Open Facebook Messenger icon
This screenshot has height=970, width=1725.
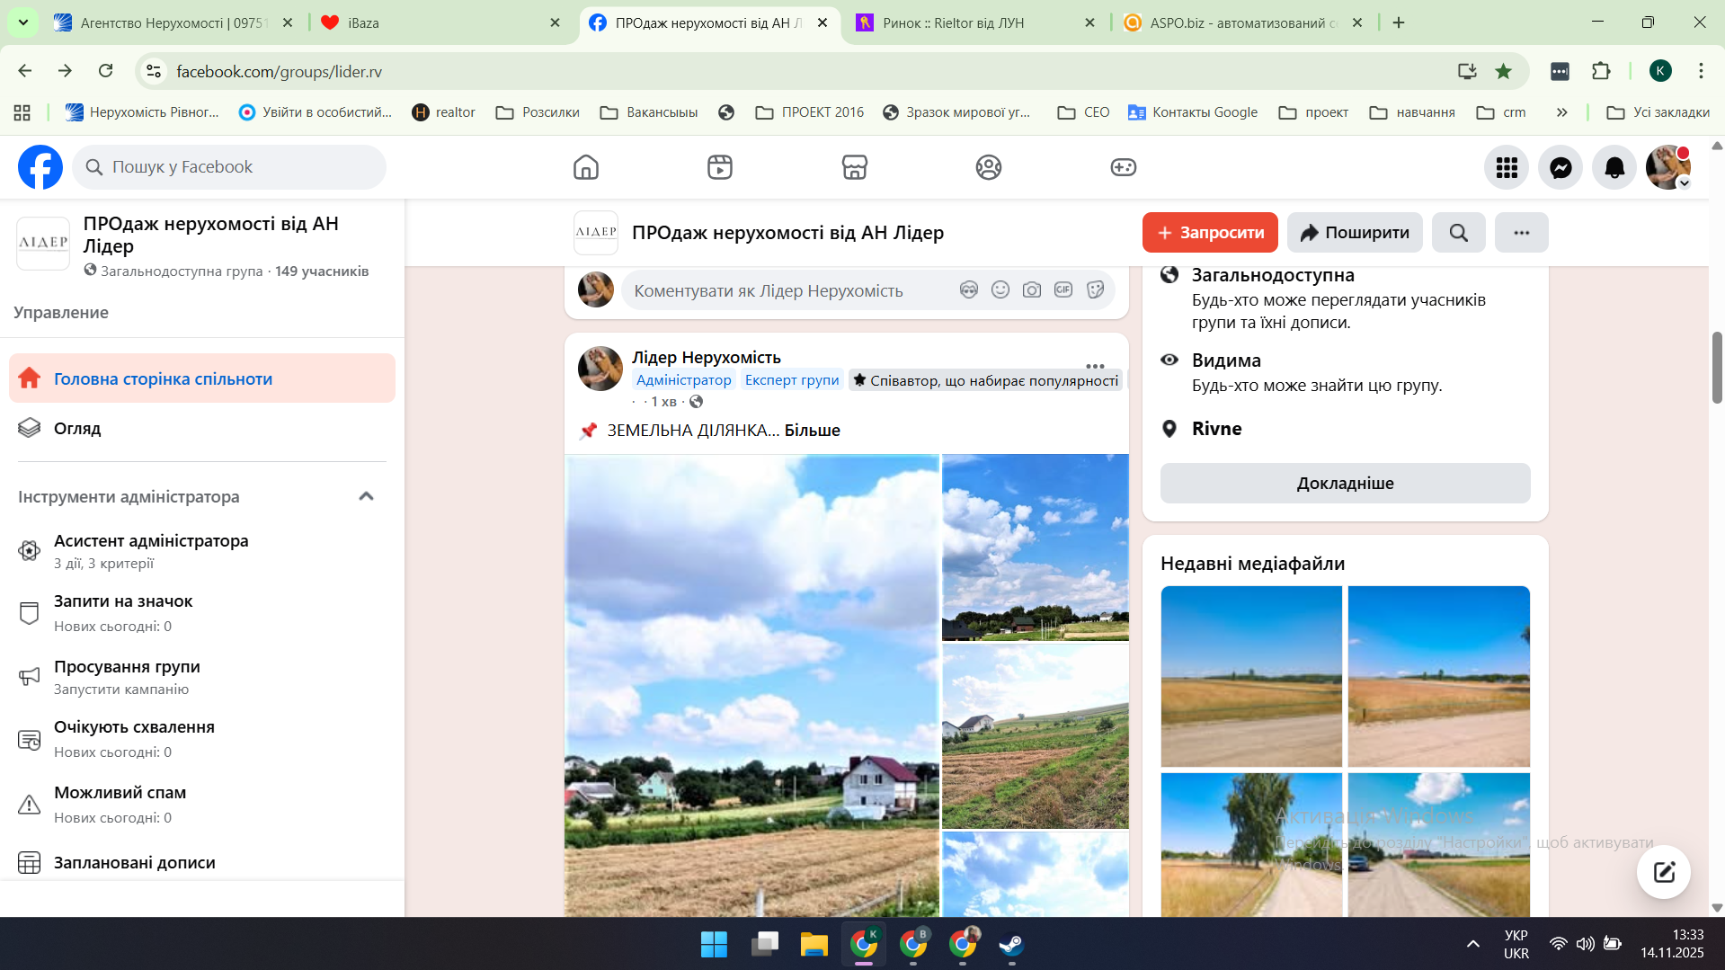click(1561, 167)
